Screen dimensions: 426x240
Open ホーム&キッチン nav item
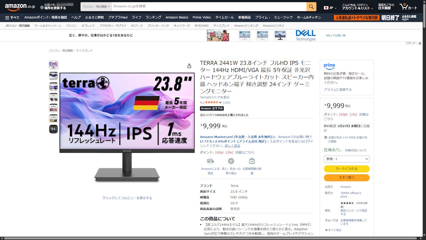click(309, 17)
